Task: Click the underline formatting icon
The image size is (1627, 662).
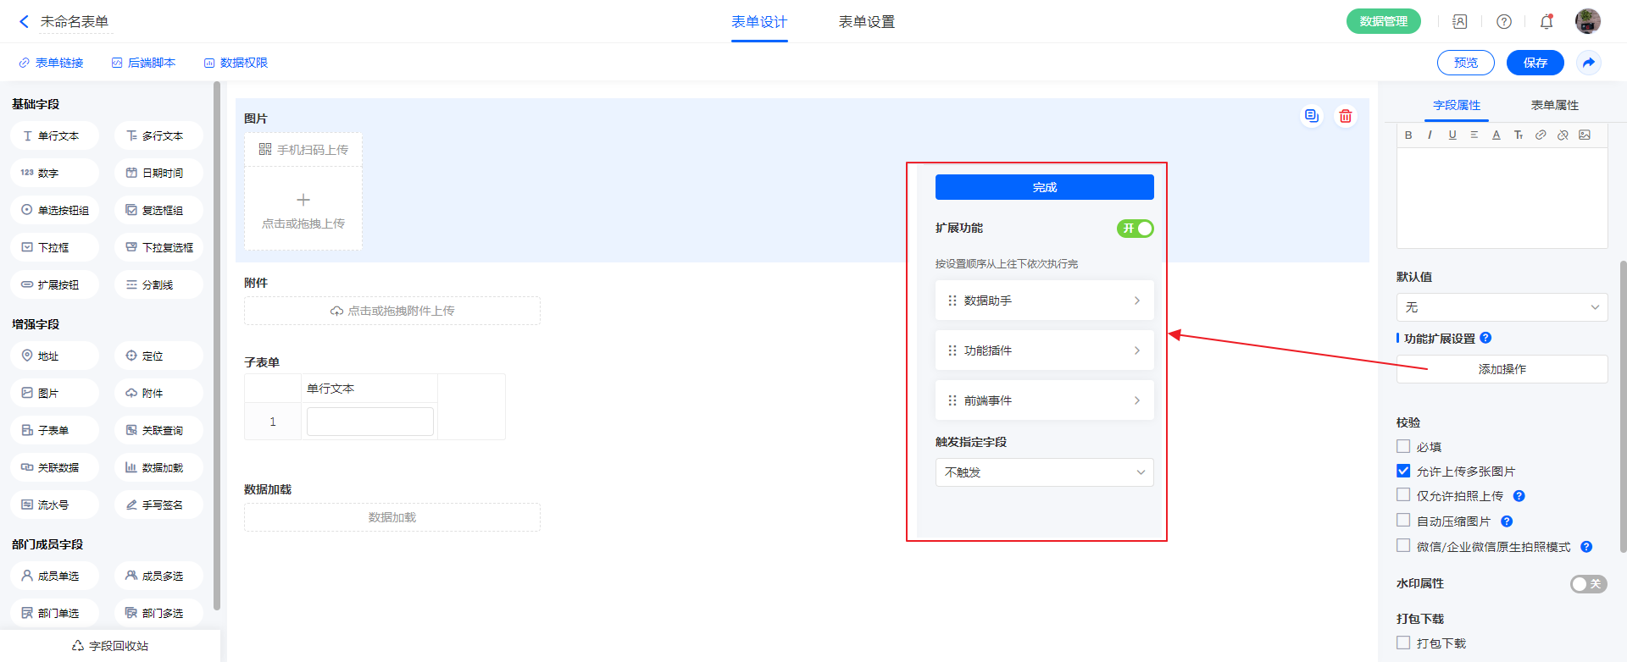Action: [x=1452, y=135]
